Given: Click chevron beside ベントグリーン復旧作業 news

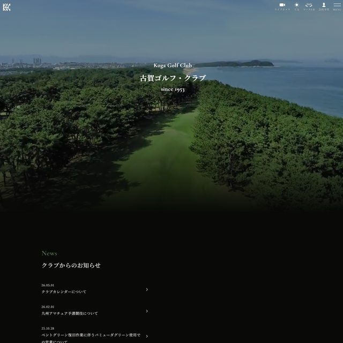Looking at the screenshot, I should tap(147, 336).
